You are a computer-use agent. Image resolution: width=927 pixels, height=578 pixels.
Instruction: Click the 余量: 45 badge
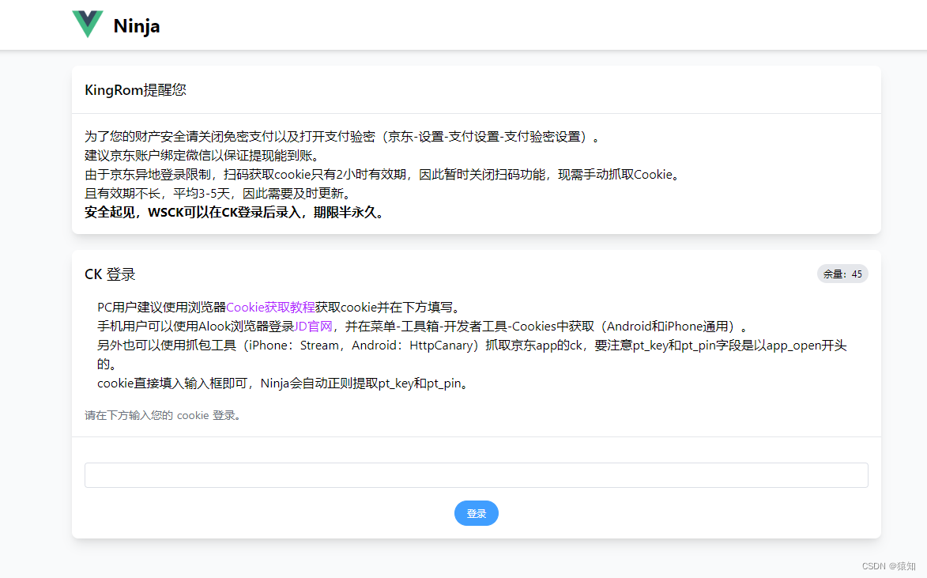(842, 274)
